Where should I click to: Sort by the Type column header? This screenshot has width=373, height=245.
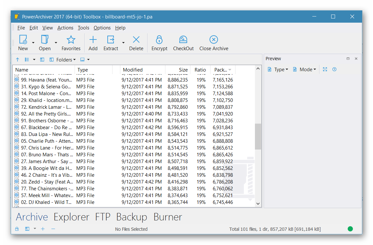pos(94,70)
